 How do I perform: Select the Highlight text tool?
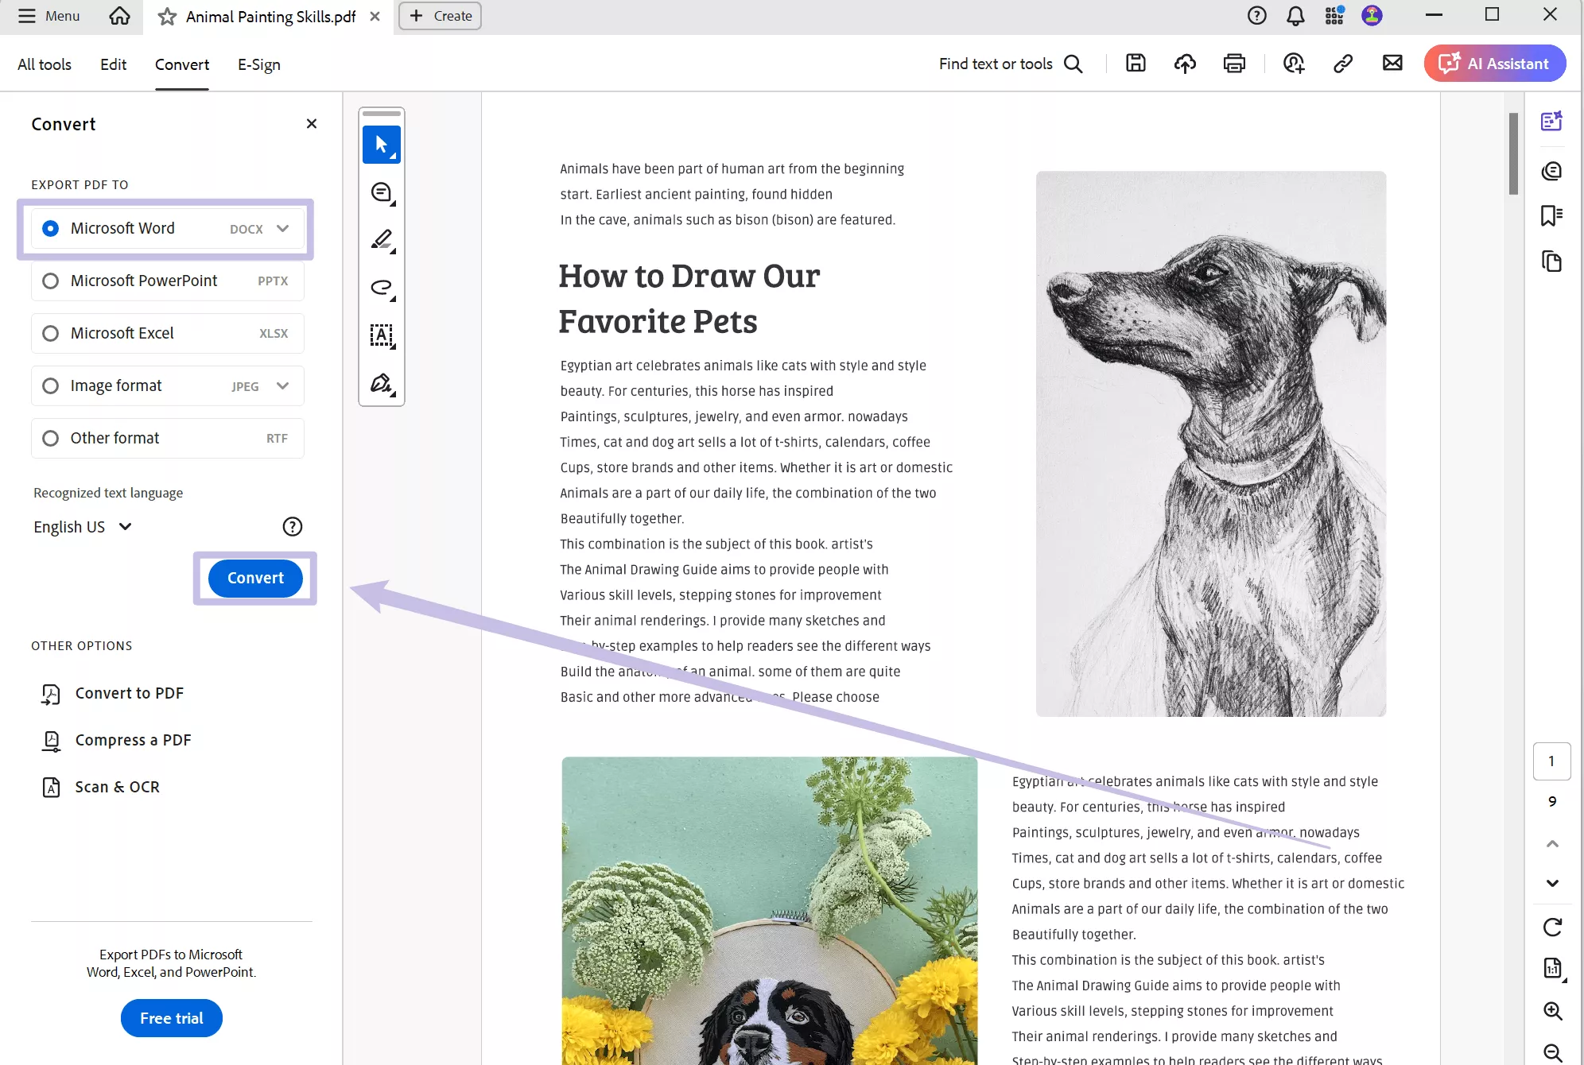pos(381,240)
